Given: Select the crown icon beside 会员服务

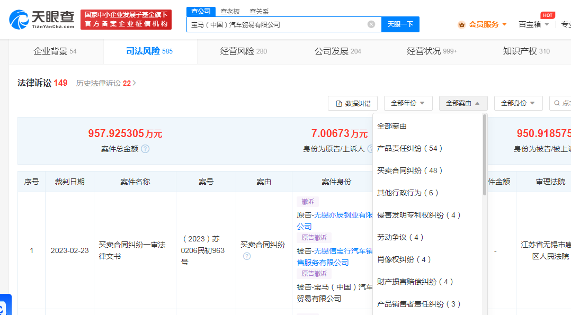Looking at the screenshot, I should pos(462,25).
